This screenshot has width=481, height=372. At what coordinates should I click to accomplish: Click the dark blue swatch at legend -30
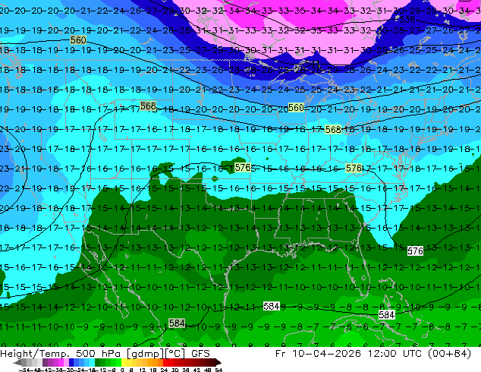click(x=71, y=362)
